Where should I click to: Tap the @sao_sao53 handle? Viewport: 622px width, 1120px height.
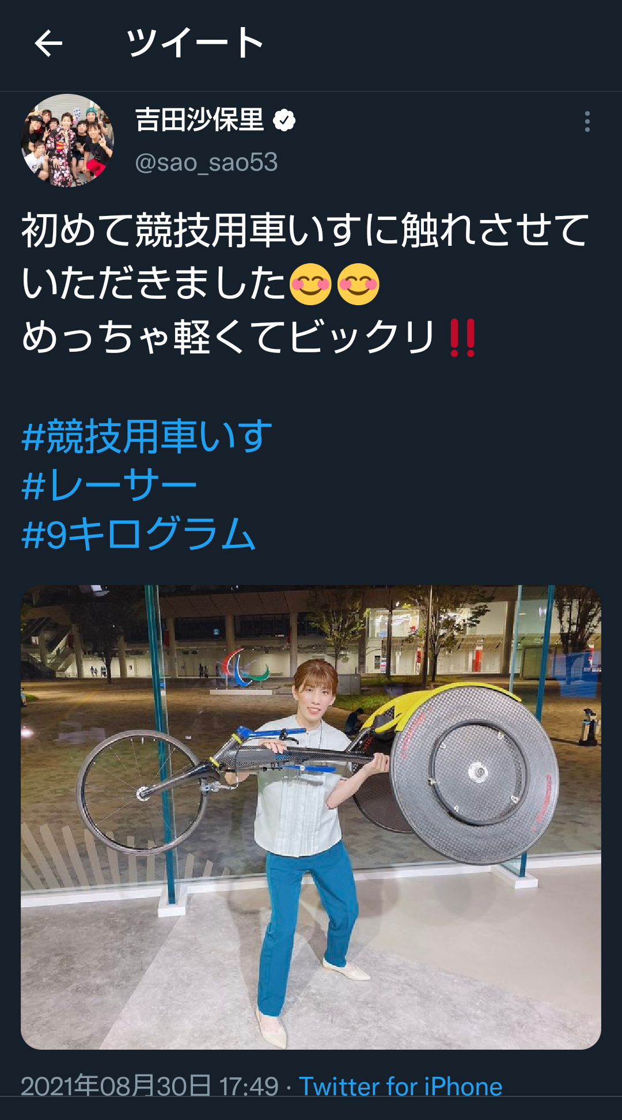(206, 162)
